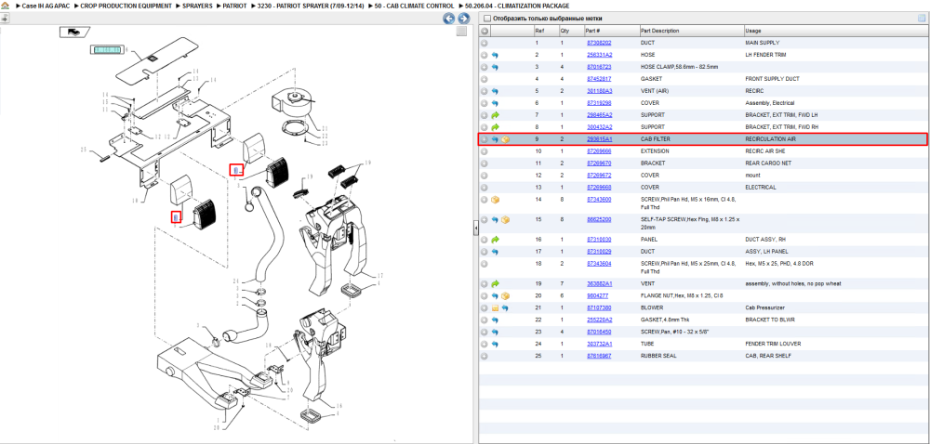Viewport: 930px width, 444px height.
Task: Expand the ref 11 BRACKET row
Action: pyautogui.click(x=485, y=163)
